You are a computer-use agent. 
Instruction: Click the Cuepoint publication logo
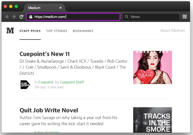tap(25, 85)
